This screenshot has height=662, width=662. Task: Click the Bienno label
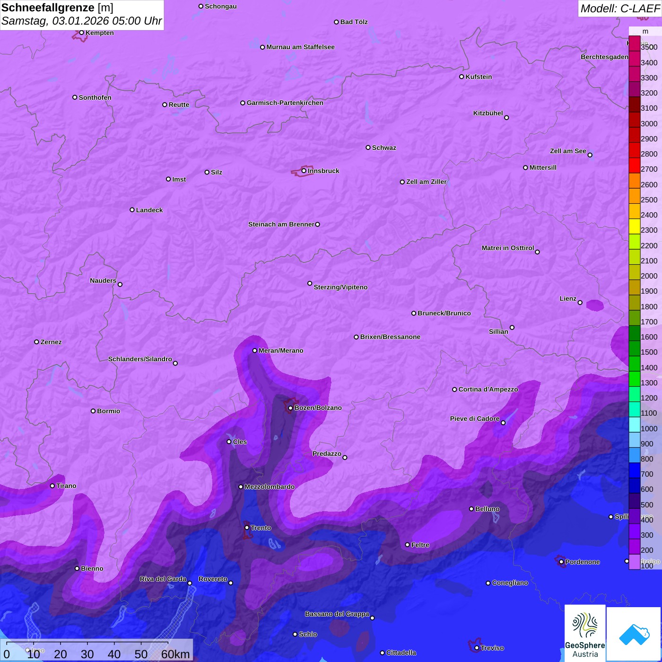pyautogui.click(x=92, y=568)
